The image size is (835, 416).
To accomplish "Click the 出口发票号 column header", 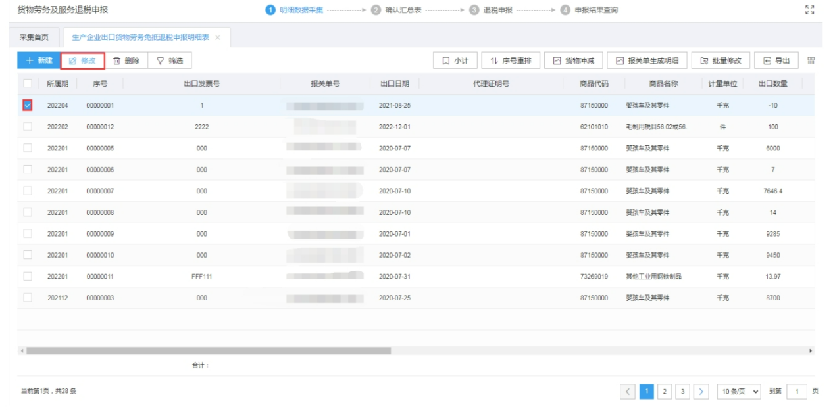I will pos(201,84).
